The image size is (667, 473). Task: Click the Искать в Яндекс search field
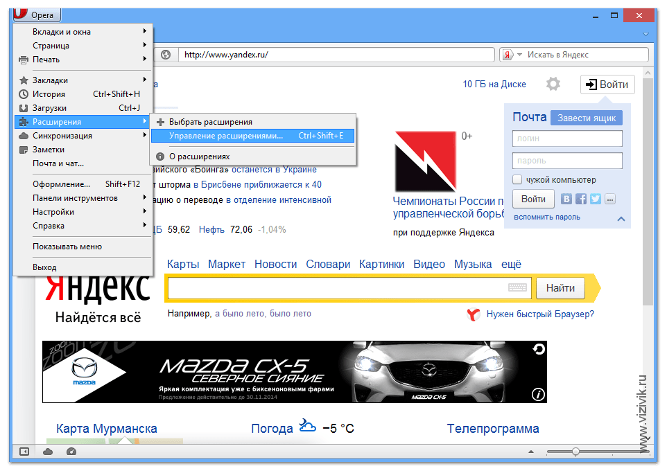tap(587, 55)
